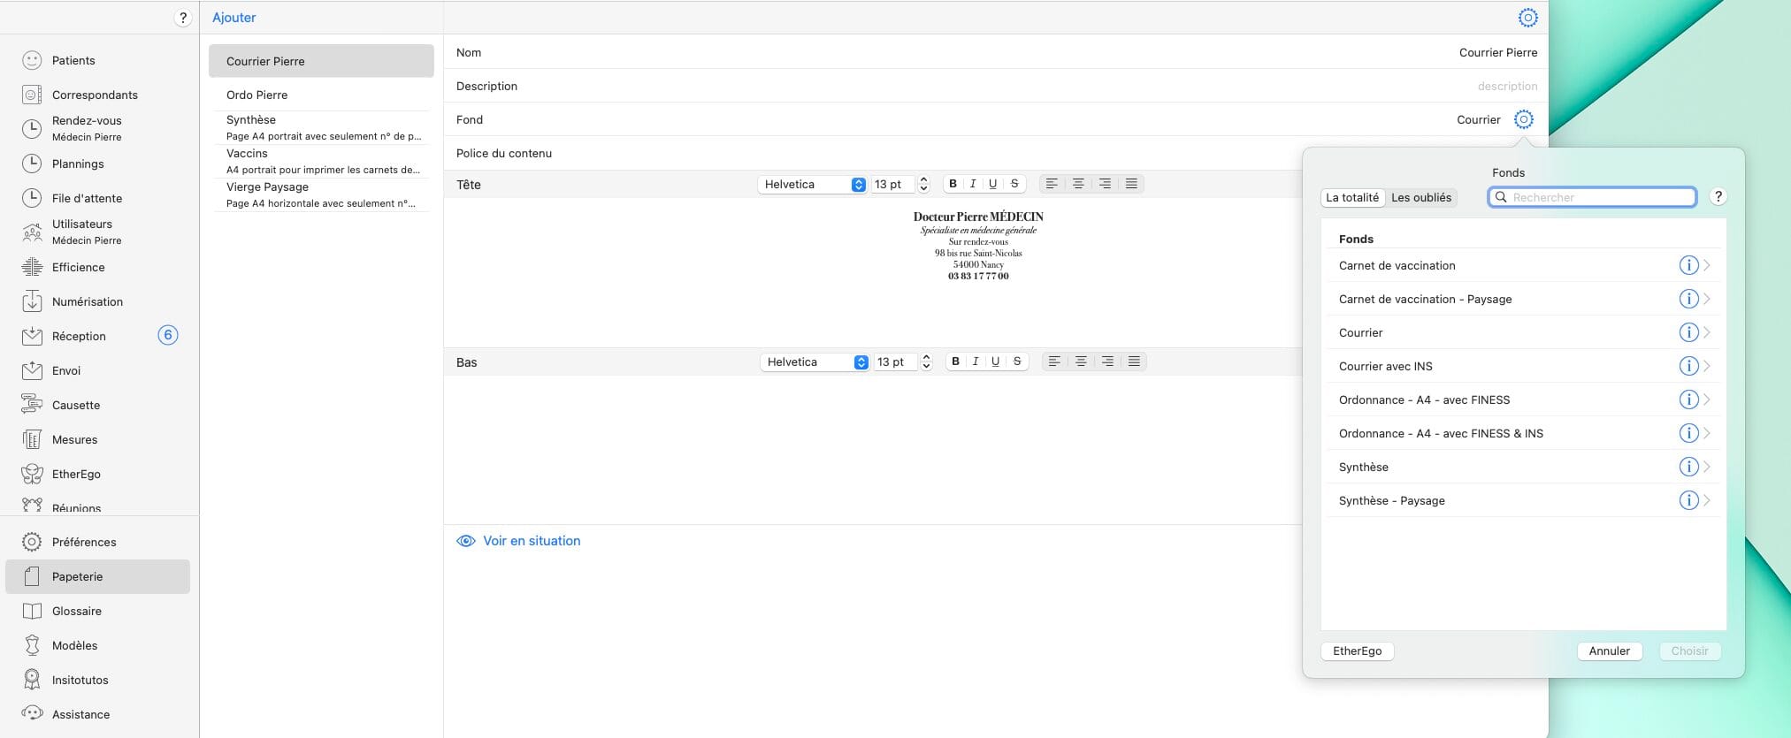Click the Annuler button
The image size is (1791, 738).
tap(1609, 651)
